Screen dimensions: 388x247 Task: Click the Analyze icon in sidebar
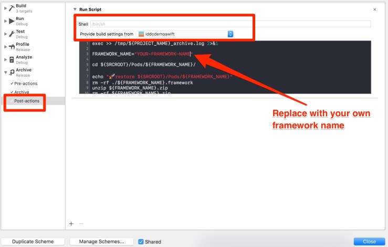[11, 59]
